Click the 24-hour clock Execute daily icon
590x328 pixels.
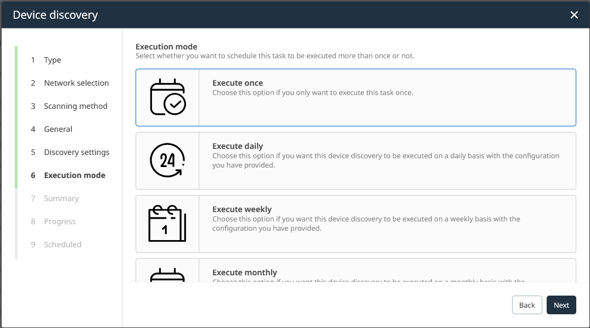point(167,160)
